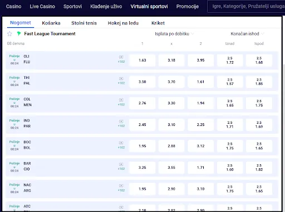This screenshot has height=212, width=285.
Task: Bet on NAC-ARG draw at 2.90
Action: [171, 189]
